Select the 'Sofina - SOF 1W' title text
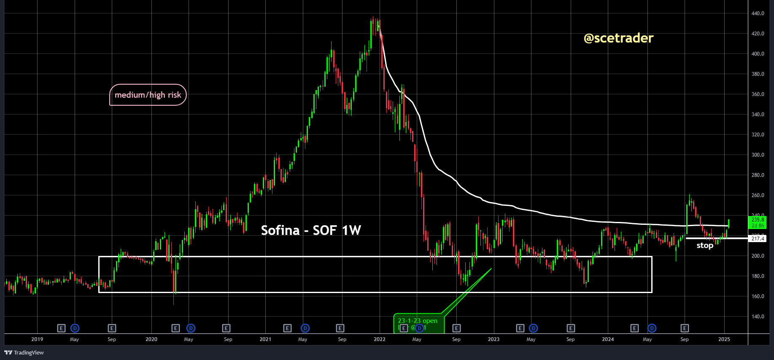The width and height of the screenshot is (774, 360). point(311,230)
